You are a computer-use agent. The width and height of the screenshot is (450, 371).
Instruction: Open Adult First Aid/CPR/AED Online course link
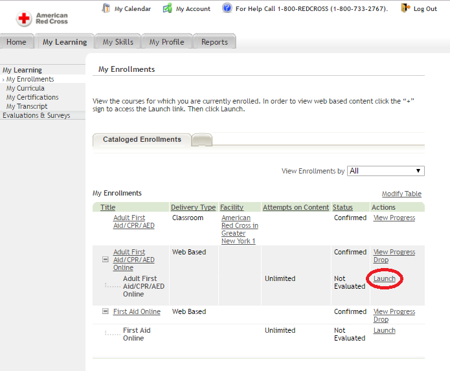(x=134, y=260)
